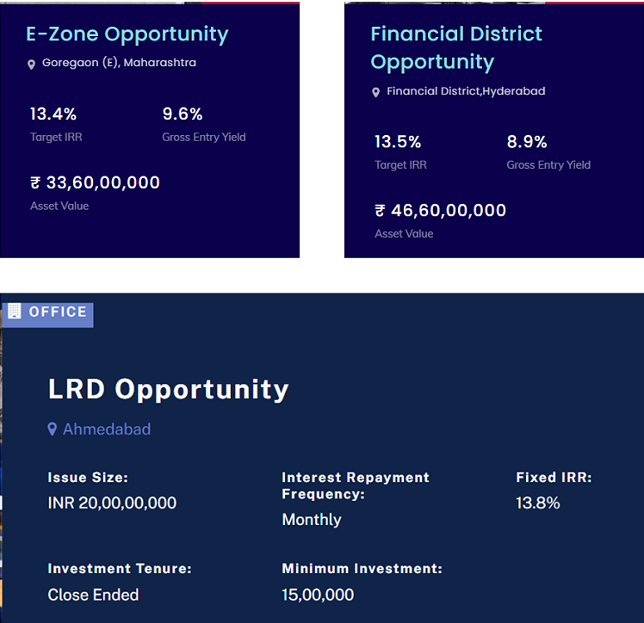Click the map pin icon next to Ahmedabad

[x=53, y=429]
